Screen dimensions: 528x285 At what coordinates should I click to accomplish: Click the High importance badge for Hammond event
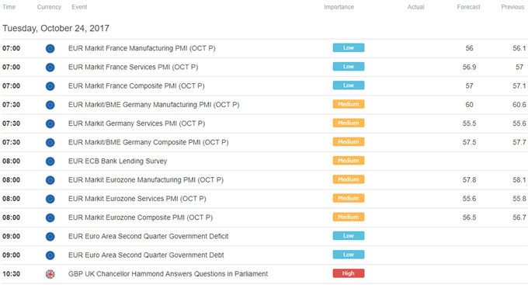click(349, 273)
